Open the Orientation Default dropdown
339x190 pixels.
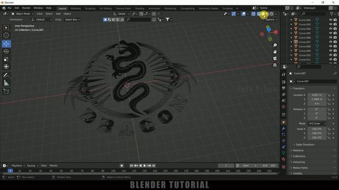point(42,20)
